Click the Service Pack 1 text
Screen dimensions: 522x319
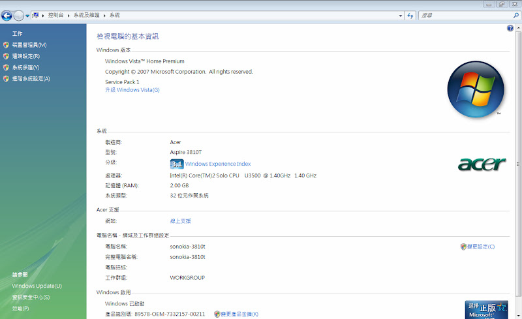click(122, 82)
